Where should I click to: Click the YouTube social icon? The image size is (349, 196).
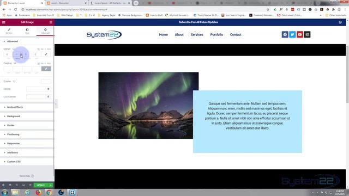(x=300, y=34)
